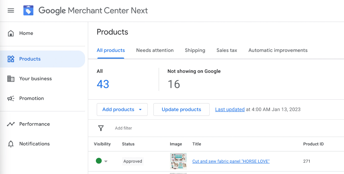Click the Products grid icon in sidebar
The width and height of the screenshot is (344, 174).
pyautogui.click(x=11, y=59)
